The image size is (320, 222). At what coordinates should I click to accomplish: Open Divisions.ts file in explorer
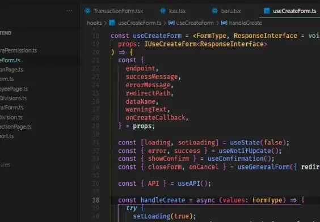coord(13,98)
